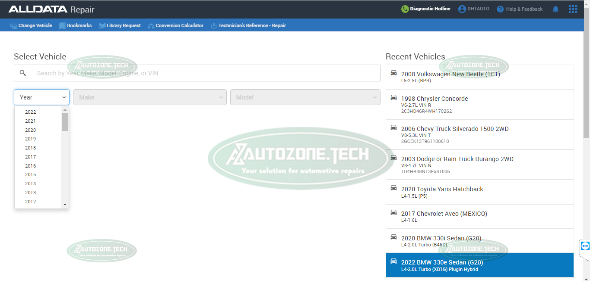590x283 pixels.
Task: Click the TeamViewer side panel icon
Action: pyautogui.click(x=585, y=246)
